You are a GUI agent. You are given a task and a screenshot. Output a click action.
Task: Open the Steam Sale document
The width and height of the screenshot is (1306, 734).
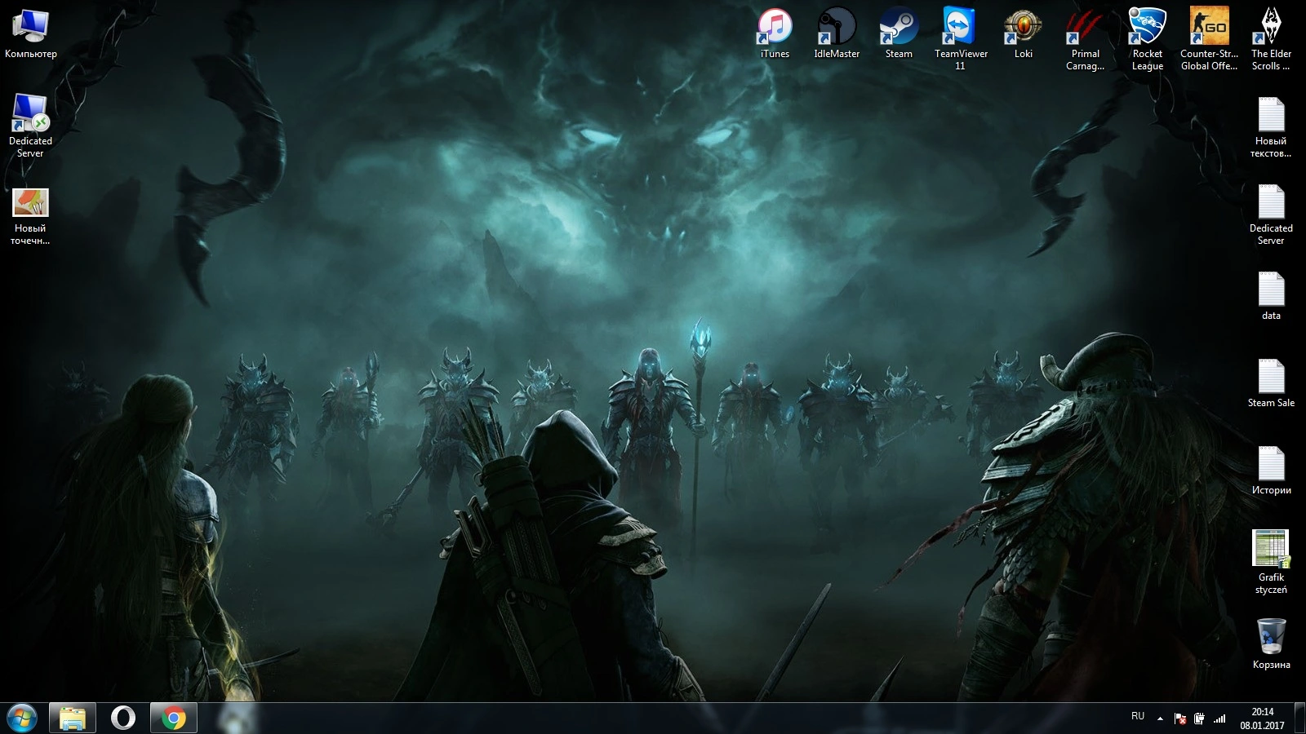[1271, 383]
